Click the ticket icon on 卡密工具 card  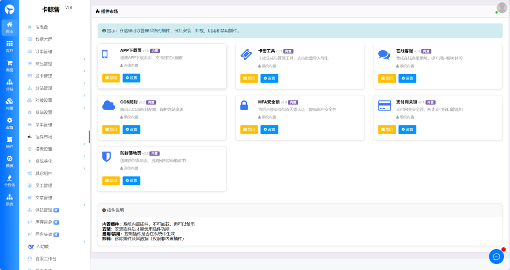click(x=246, y=54)
